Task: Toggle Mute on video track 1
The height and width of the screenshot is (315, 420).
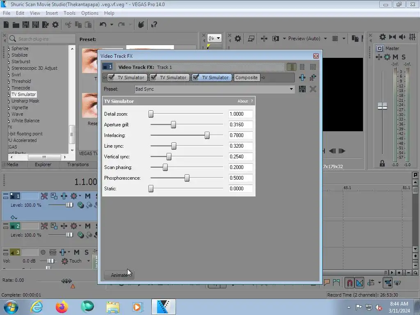Action: point(88,196)
